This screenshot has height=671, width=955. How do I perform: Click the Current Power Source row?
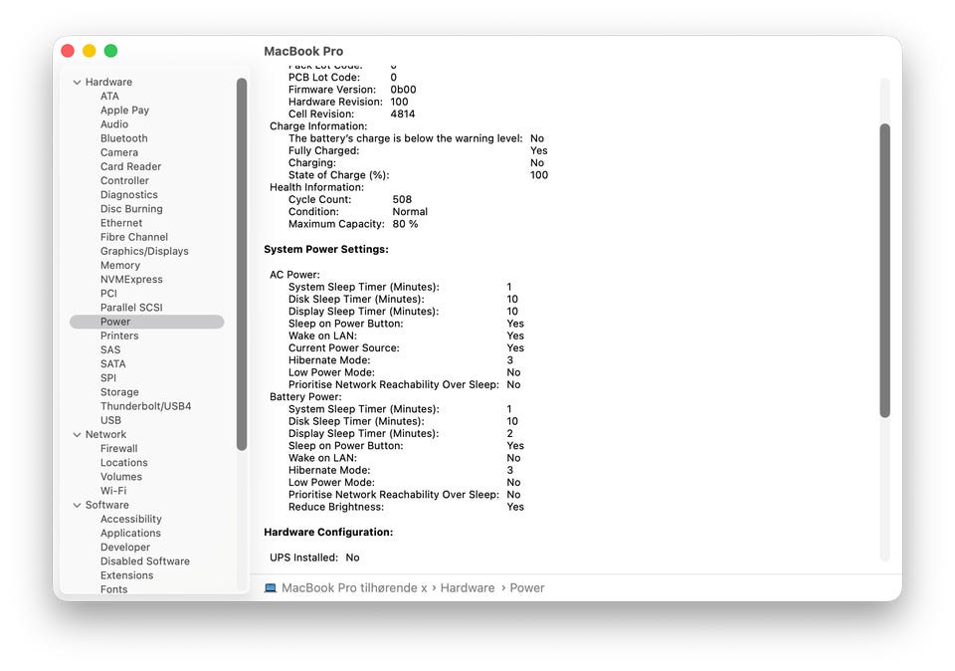(406, 348)
